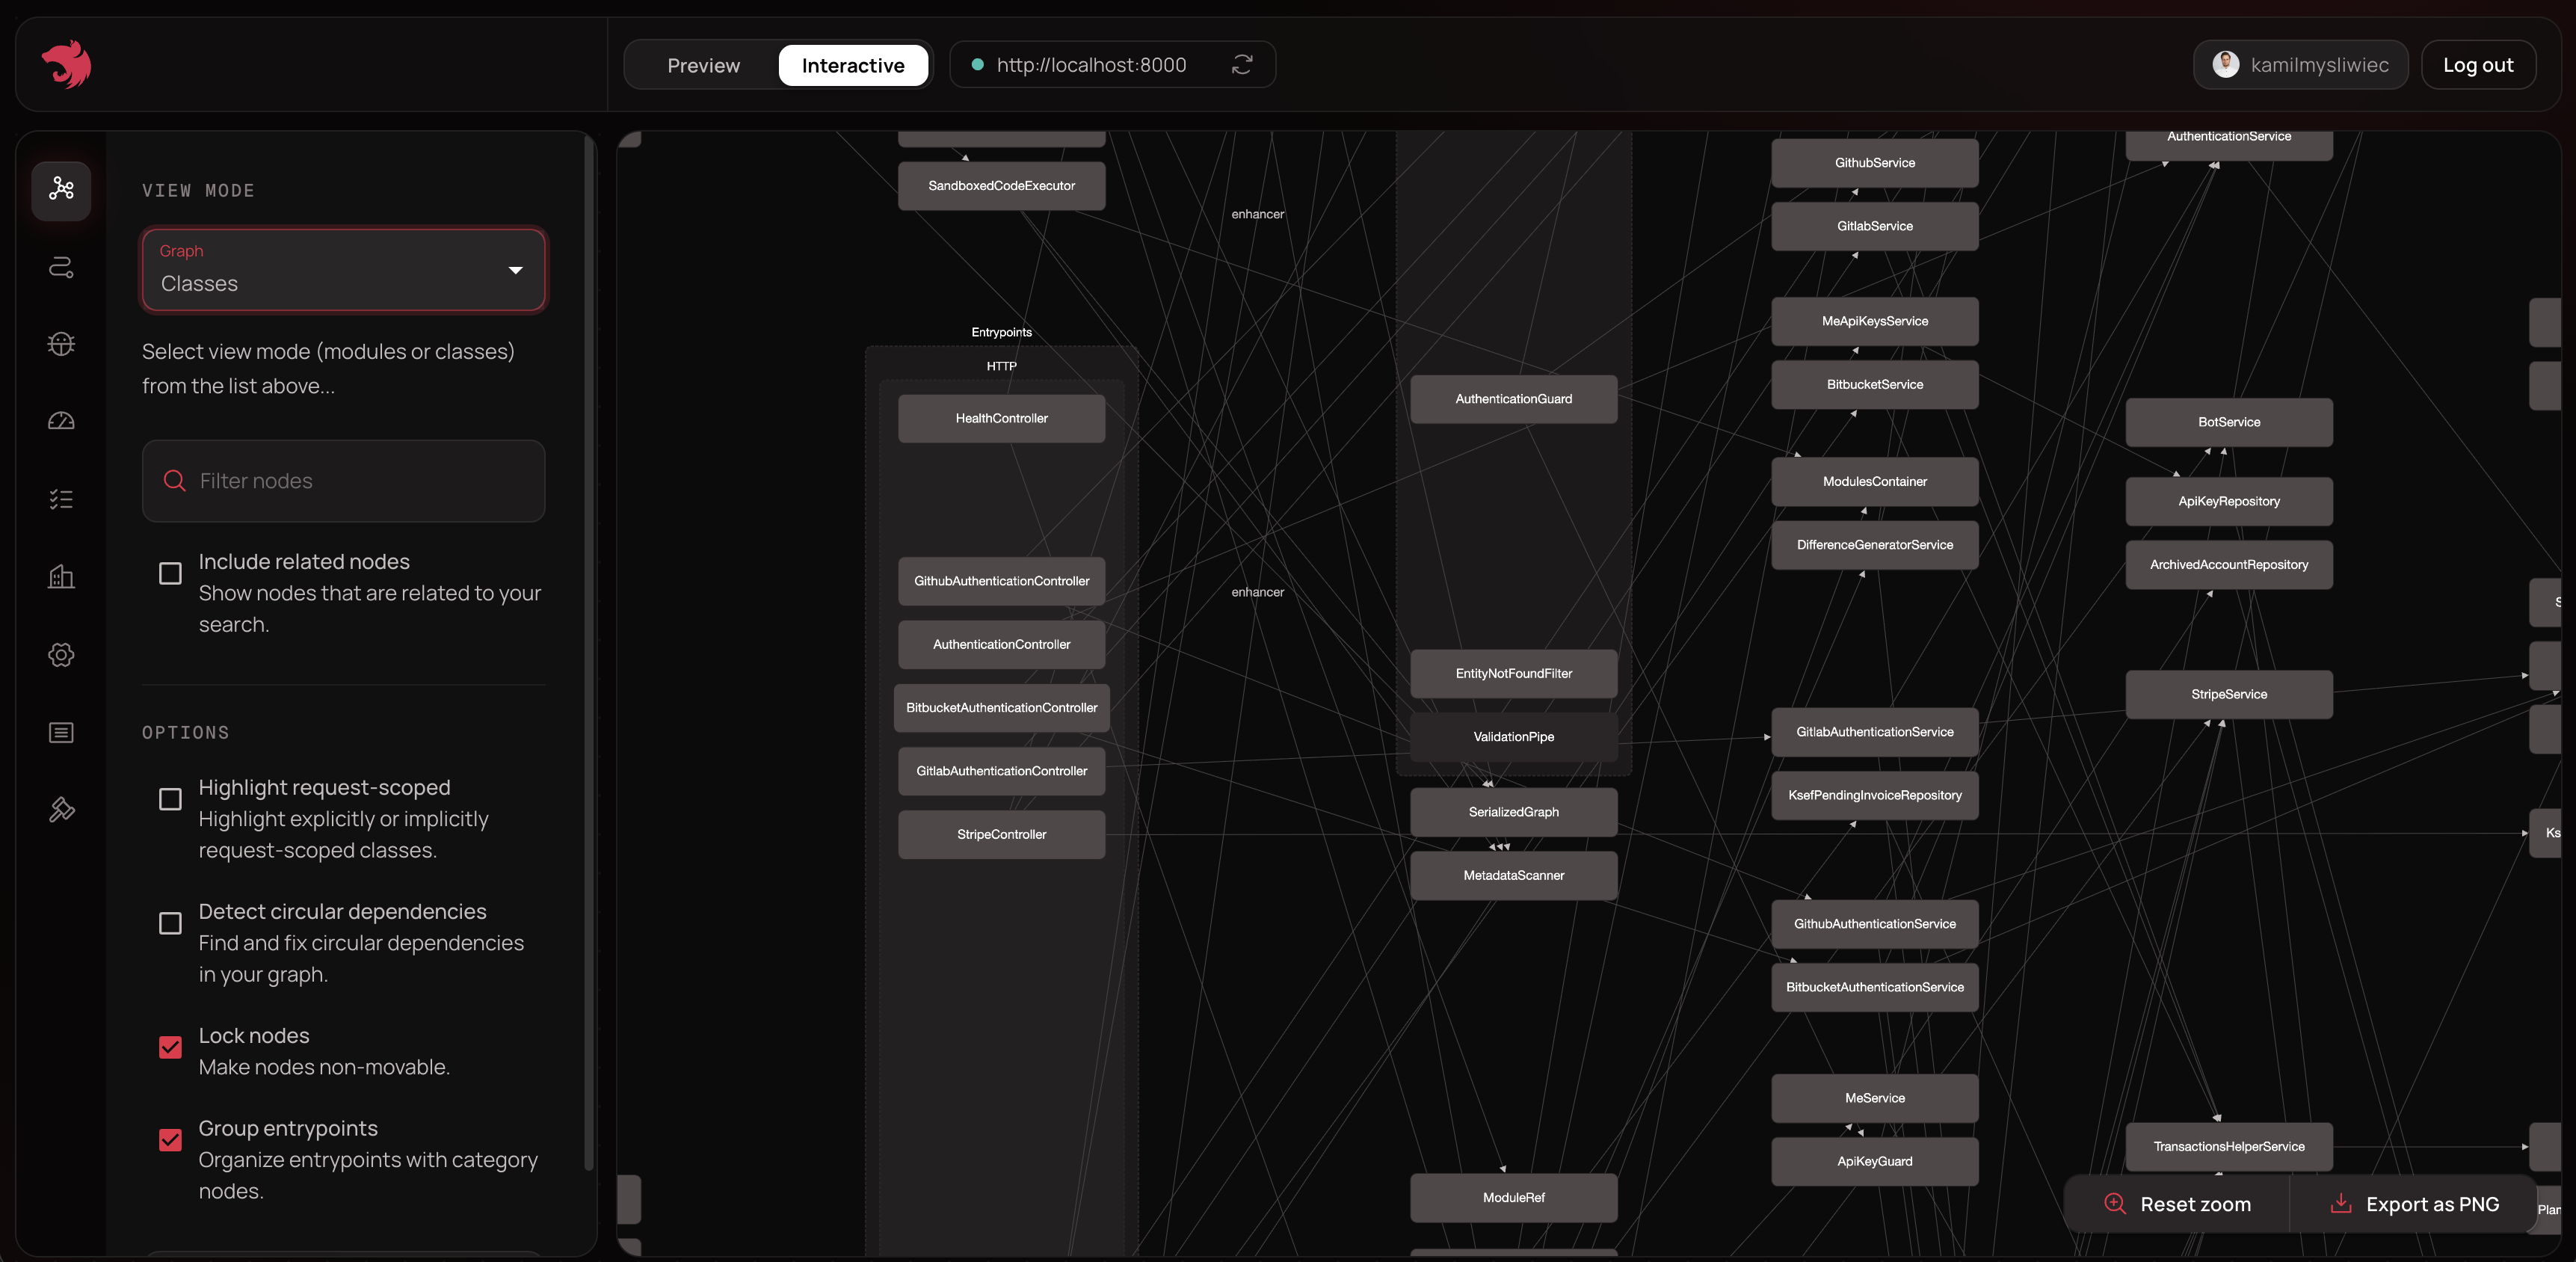Uncheck the Group entrypoints checkbox
Screen dimensions: 2576x1262
[x=170, y=1140]
